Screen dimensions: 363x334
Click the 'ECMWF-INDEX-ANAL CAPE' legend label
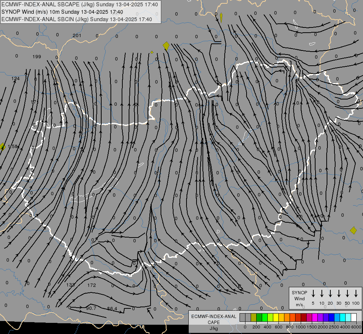tap(214, 319)
